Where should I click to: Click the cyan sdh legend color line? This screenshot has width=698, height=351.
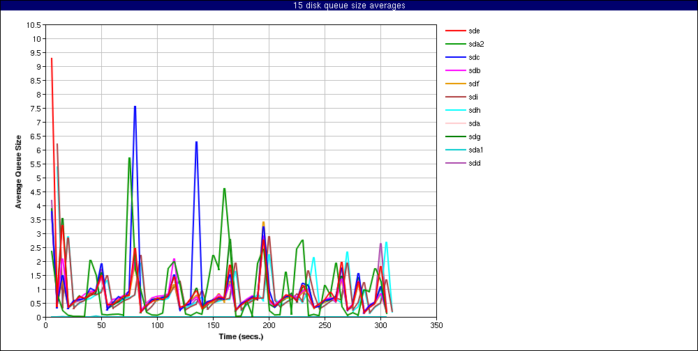[x=455, y=110]
